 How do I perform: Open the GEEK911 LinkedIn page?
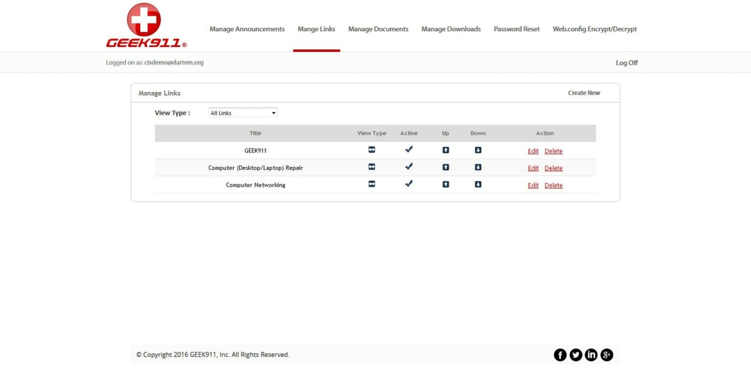[x=591, y=354]
